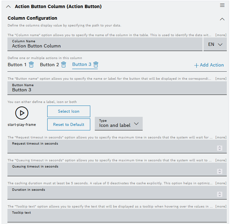The height and width of the screenshot is (224, 231).
Task: Adjust the Request timeout stepper arrows
Action: coord(220,148)
